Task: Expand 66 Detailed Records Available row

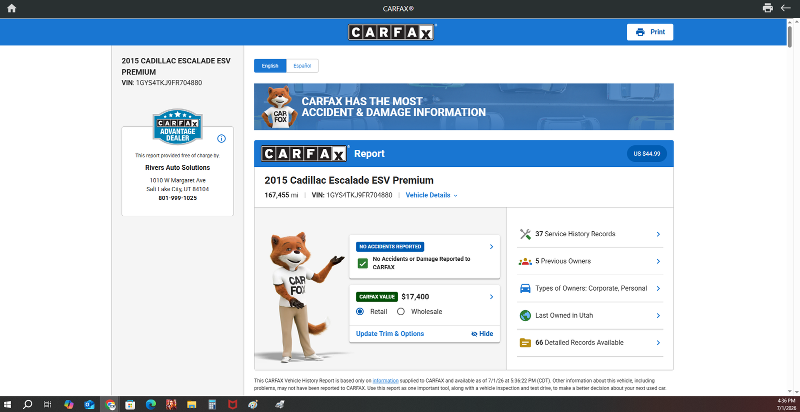Action: pos(590,343)
